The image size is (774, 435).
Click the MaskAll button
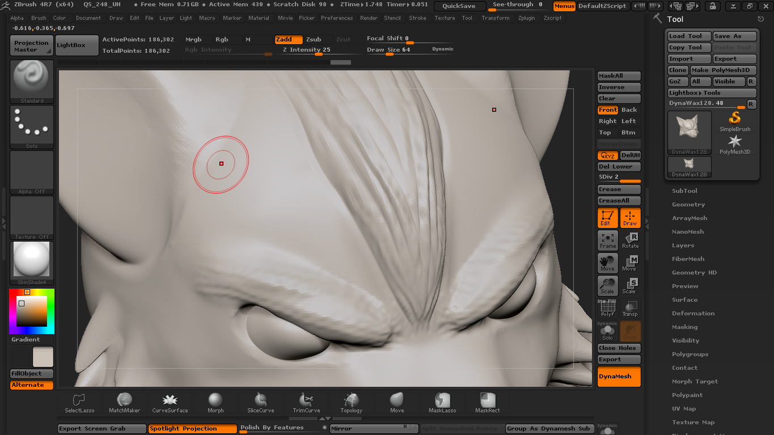point(619,76)
